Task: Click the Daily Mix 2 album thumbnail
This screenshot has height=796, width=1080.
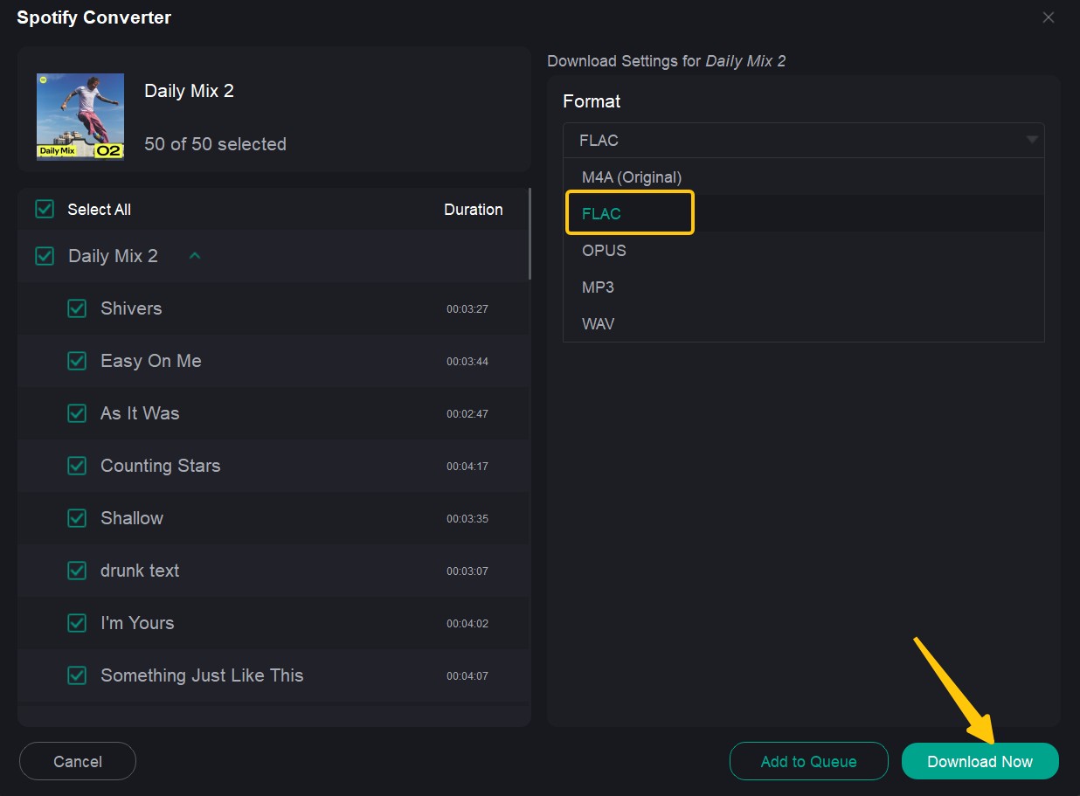Action: click(80, 116)
